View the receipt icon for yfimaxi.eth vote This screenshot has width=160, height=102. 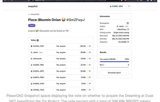(90, 59)
